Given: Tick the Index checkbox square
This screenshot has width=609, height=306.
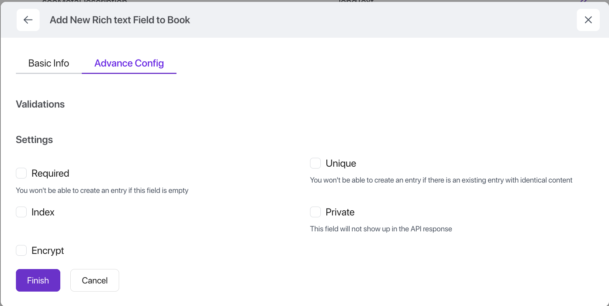Looking at the screenshot, I should pos(21,212).
